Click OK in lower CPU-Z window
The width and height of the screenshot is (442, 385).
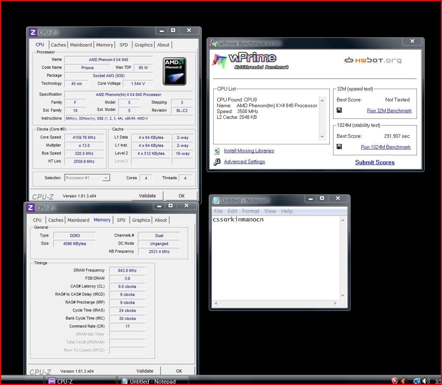[x=179, y=371]
